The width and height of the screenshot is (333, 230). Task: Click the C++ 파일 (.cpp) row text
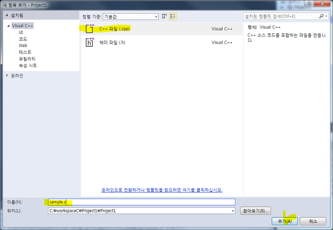[x=114, y=29]
